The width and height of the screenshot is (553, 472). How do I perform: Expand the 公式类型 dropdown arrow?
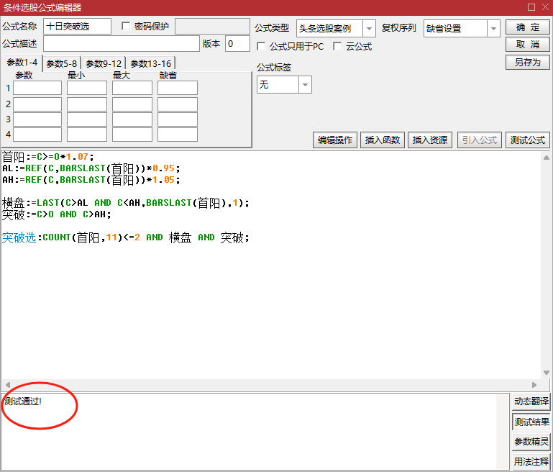tap(369, 29)
